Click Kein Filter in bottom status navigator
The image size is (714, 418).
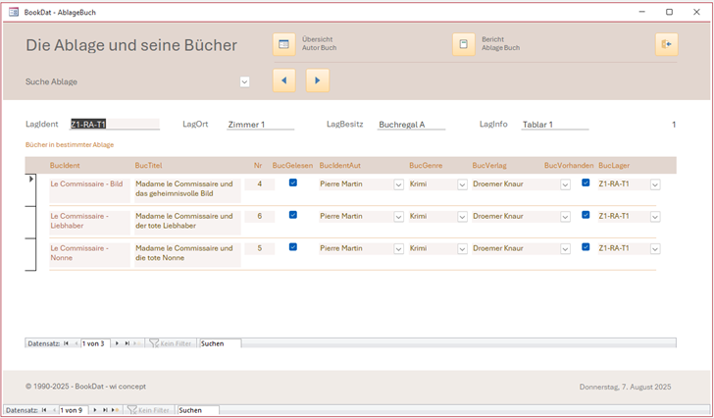[148, 410]
